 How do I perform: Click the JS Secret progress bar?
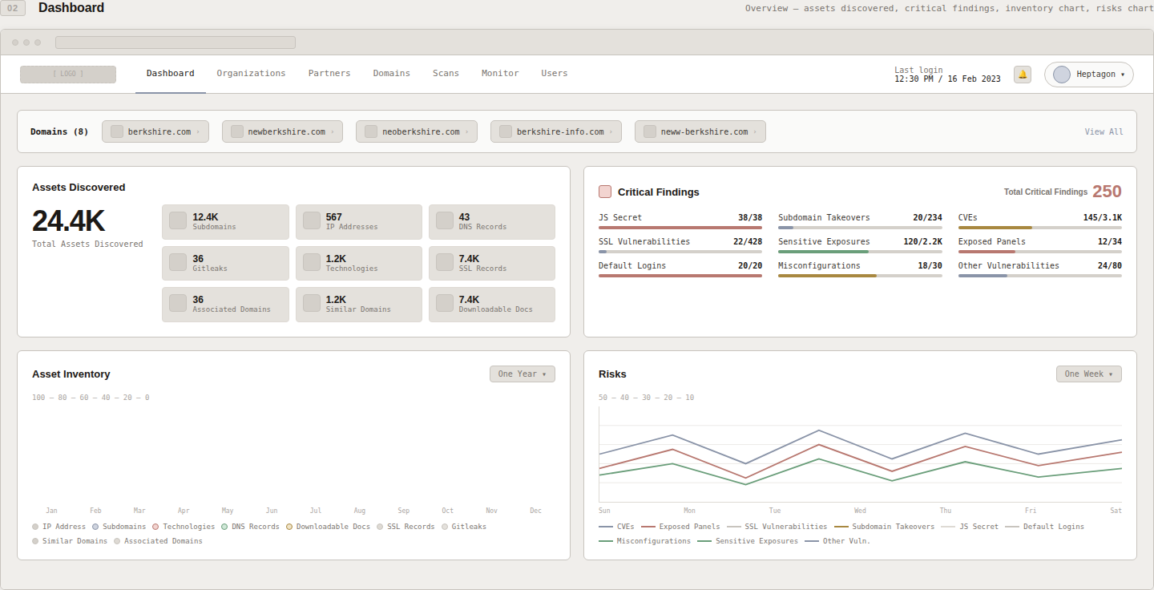click(680, 227)
